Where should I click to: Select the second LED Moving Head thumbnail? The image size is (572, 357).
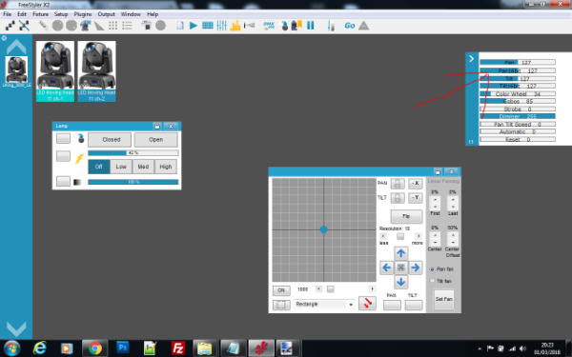[x=96, y=71]
